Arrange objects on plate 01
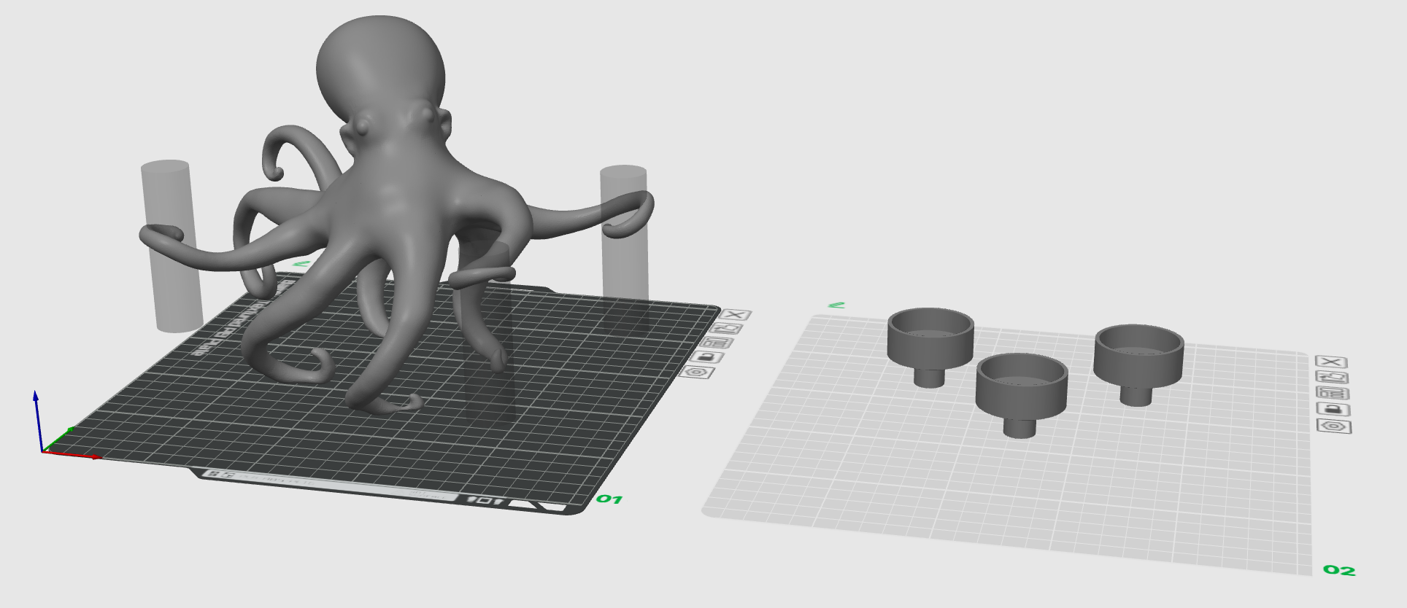Viewport: 1407px width, 608px height. pyautogui.click(x=717, y=342)
